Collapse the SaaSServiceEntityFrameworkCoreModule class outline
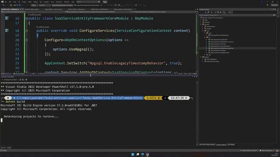280x157 pixels. (x=27, y=18)
